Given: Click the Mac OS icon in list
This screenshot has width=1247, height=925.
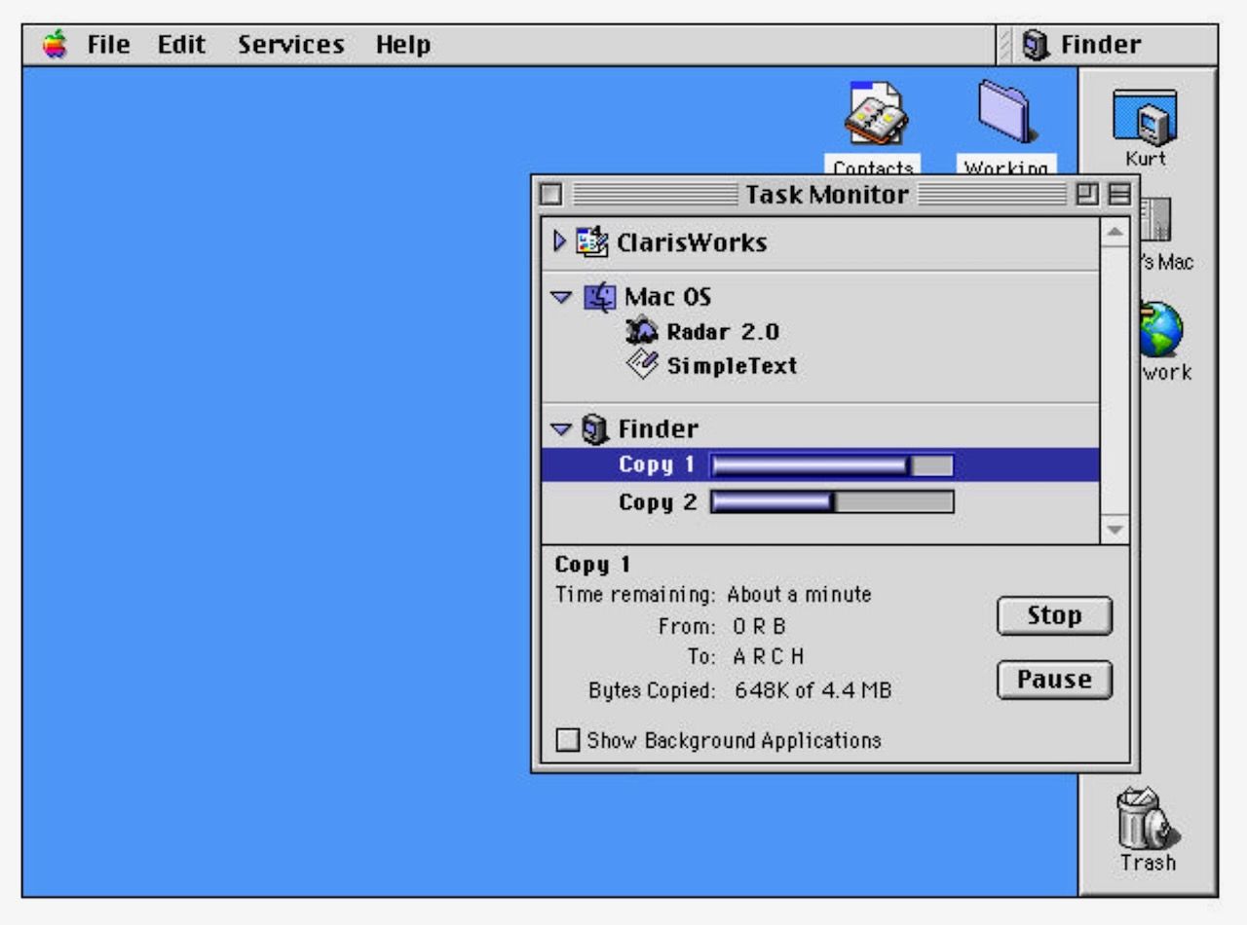Looking at the screenshot, I should click(599, 296).
